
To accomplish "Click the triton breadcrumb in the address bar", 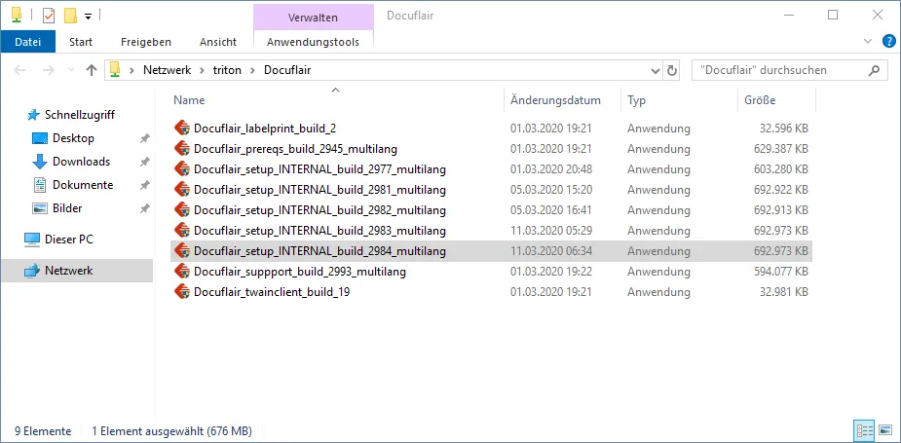I will pyautogui.click(x=227, y=70).
